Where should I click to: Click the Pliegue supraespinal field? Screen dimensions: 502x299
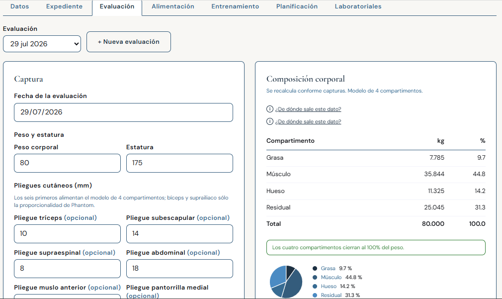(x=67, y=269)
